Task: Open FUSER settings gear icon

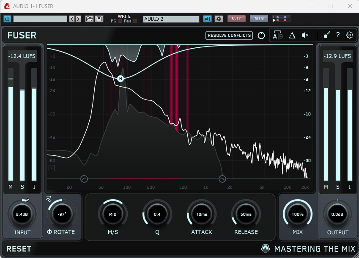Action: pyautogui.click(x=350, y=35)
